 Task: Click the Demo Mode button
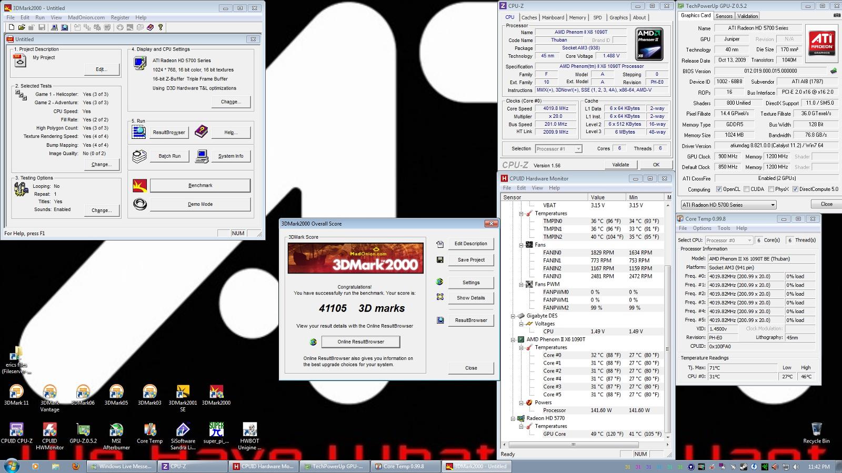(x=200, y=204)
